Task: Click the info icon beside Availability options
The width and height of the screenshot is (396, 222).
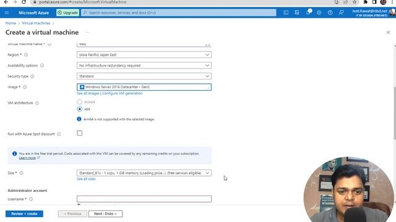Action: pos(42,65)
